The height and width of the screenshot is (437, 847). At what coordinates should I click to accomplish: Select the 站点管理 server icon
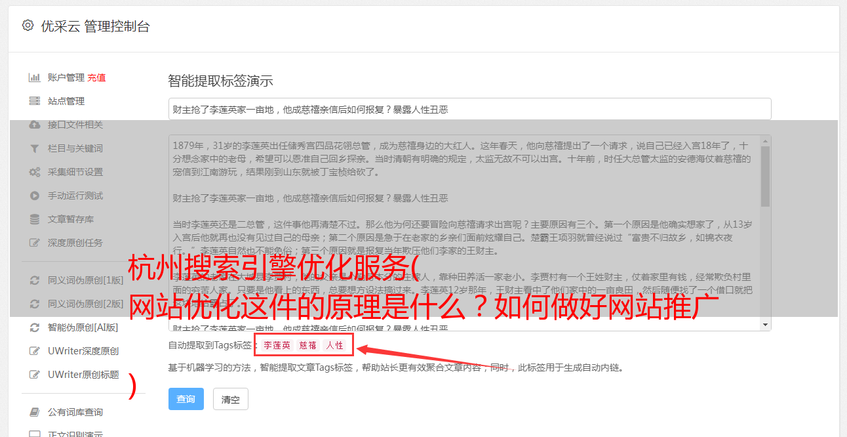35,101
